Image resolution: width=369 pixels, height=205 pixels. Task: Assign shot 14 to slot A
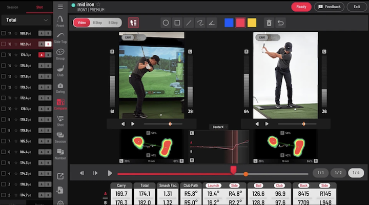coord(41,66)
